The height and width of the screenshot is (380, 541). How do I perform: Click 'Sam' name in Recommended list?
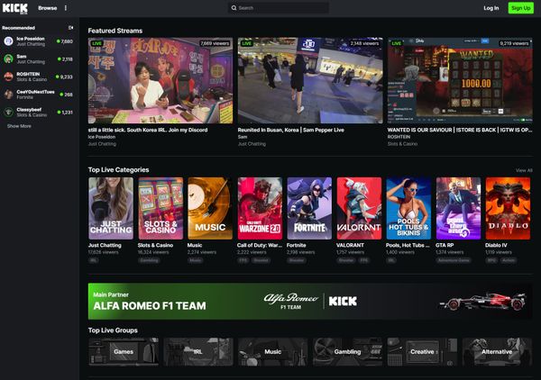click(22, 56)
